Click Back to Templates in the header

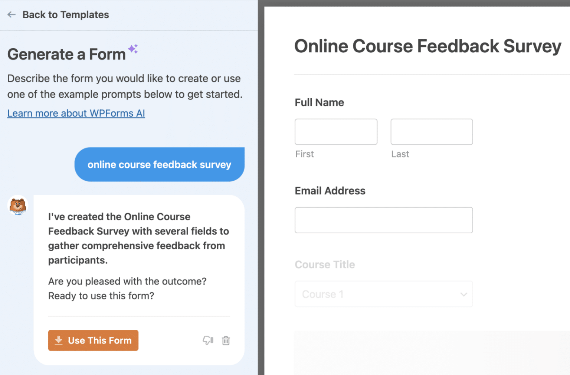coord(66,14)
